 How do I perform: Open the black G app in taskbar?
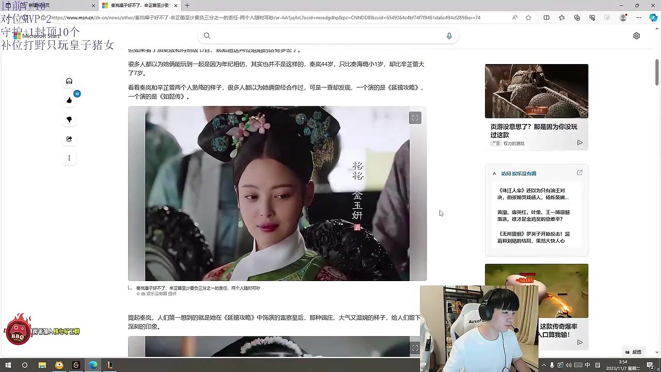coord(76,365)
